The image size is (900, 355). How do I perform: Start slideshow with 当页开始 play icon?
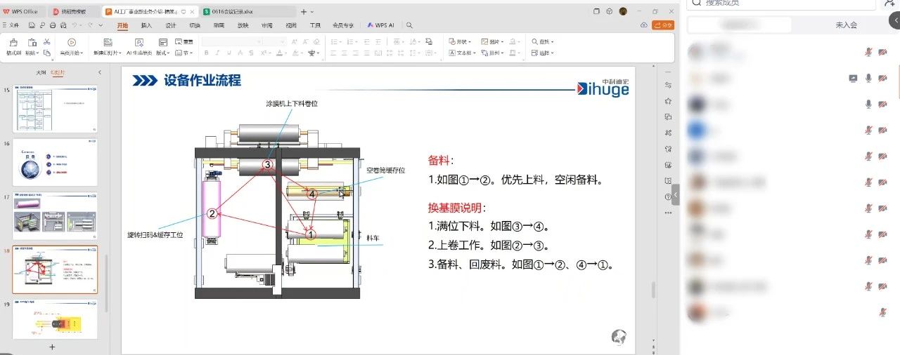71,43
